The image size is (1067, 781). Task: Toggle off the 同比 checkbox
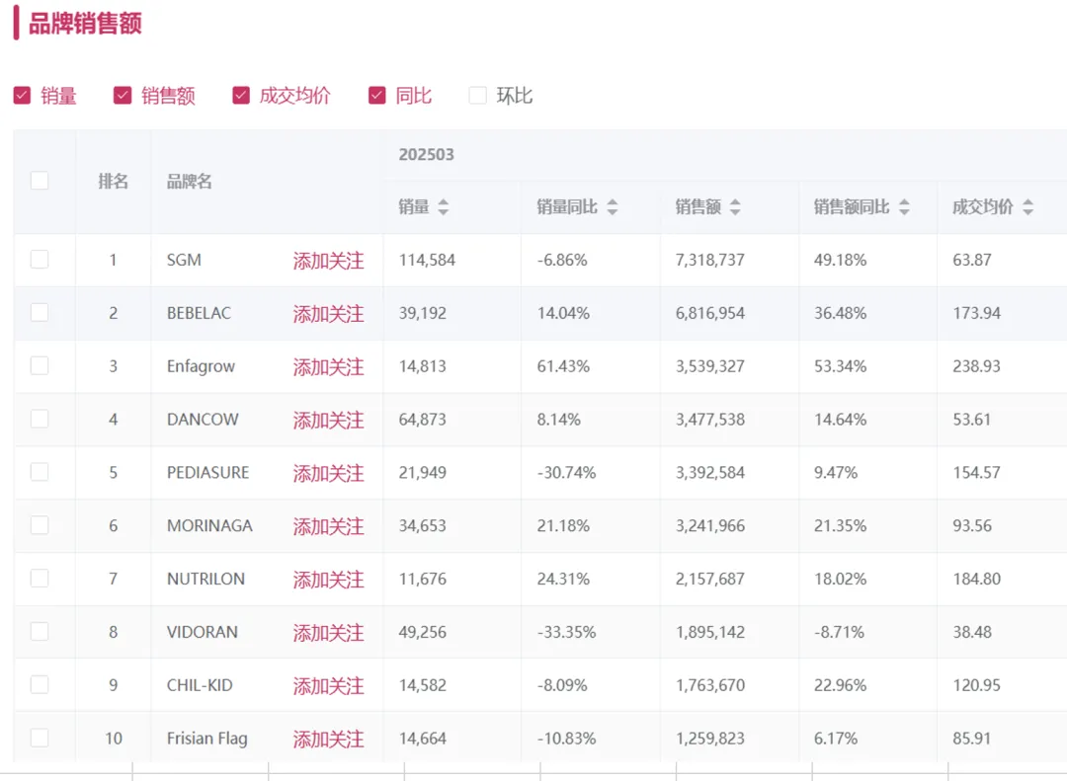(376, 96)
